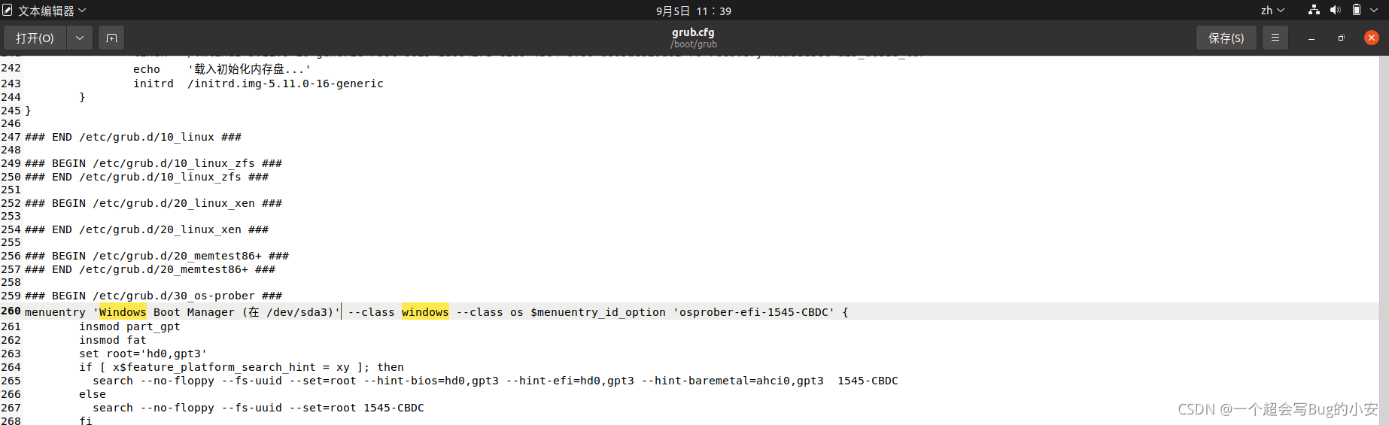Expand the system menu arrow at the far right

pos(1374,11)
